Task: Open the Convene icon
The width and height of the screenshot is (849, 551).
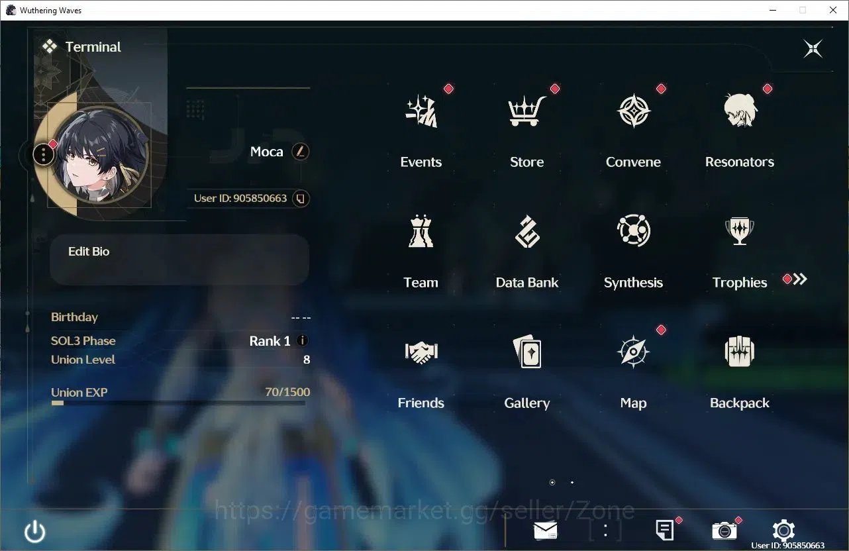Action: 634,111
